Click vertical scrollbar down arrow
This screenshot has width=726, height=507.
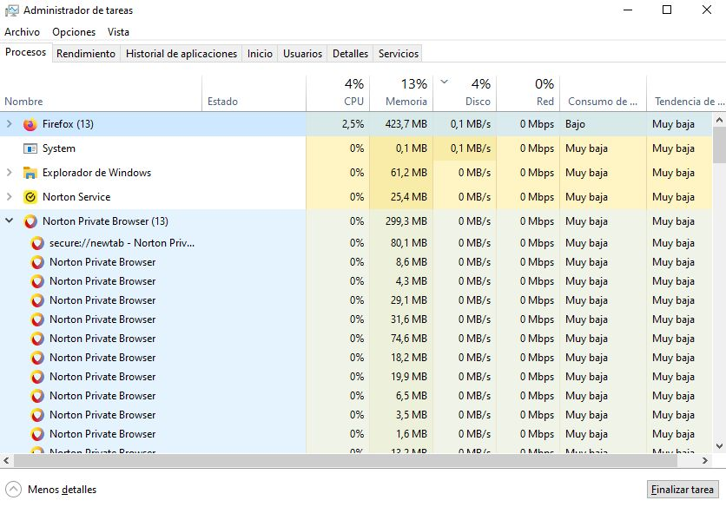[x=719, y=446]
